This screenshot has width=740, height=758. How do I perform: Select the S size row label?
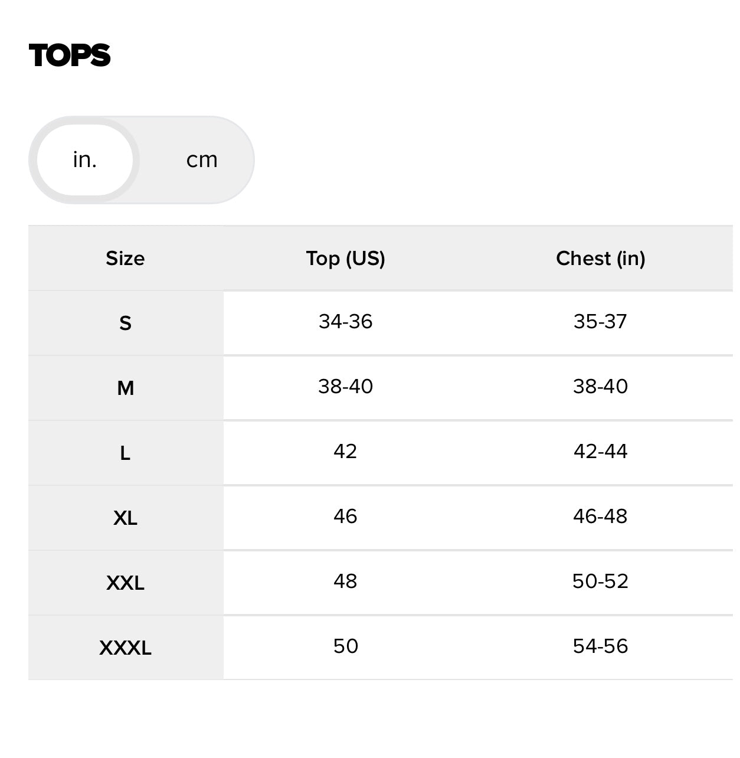[x=125, y=324]
